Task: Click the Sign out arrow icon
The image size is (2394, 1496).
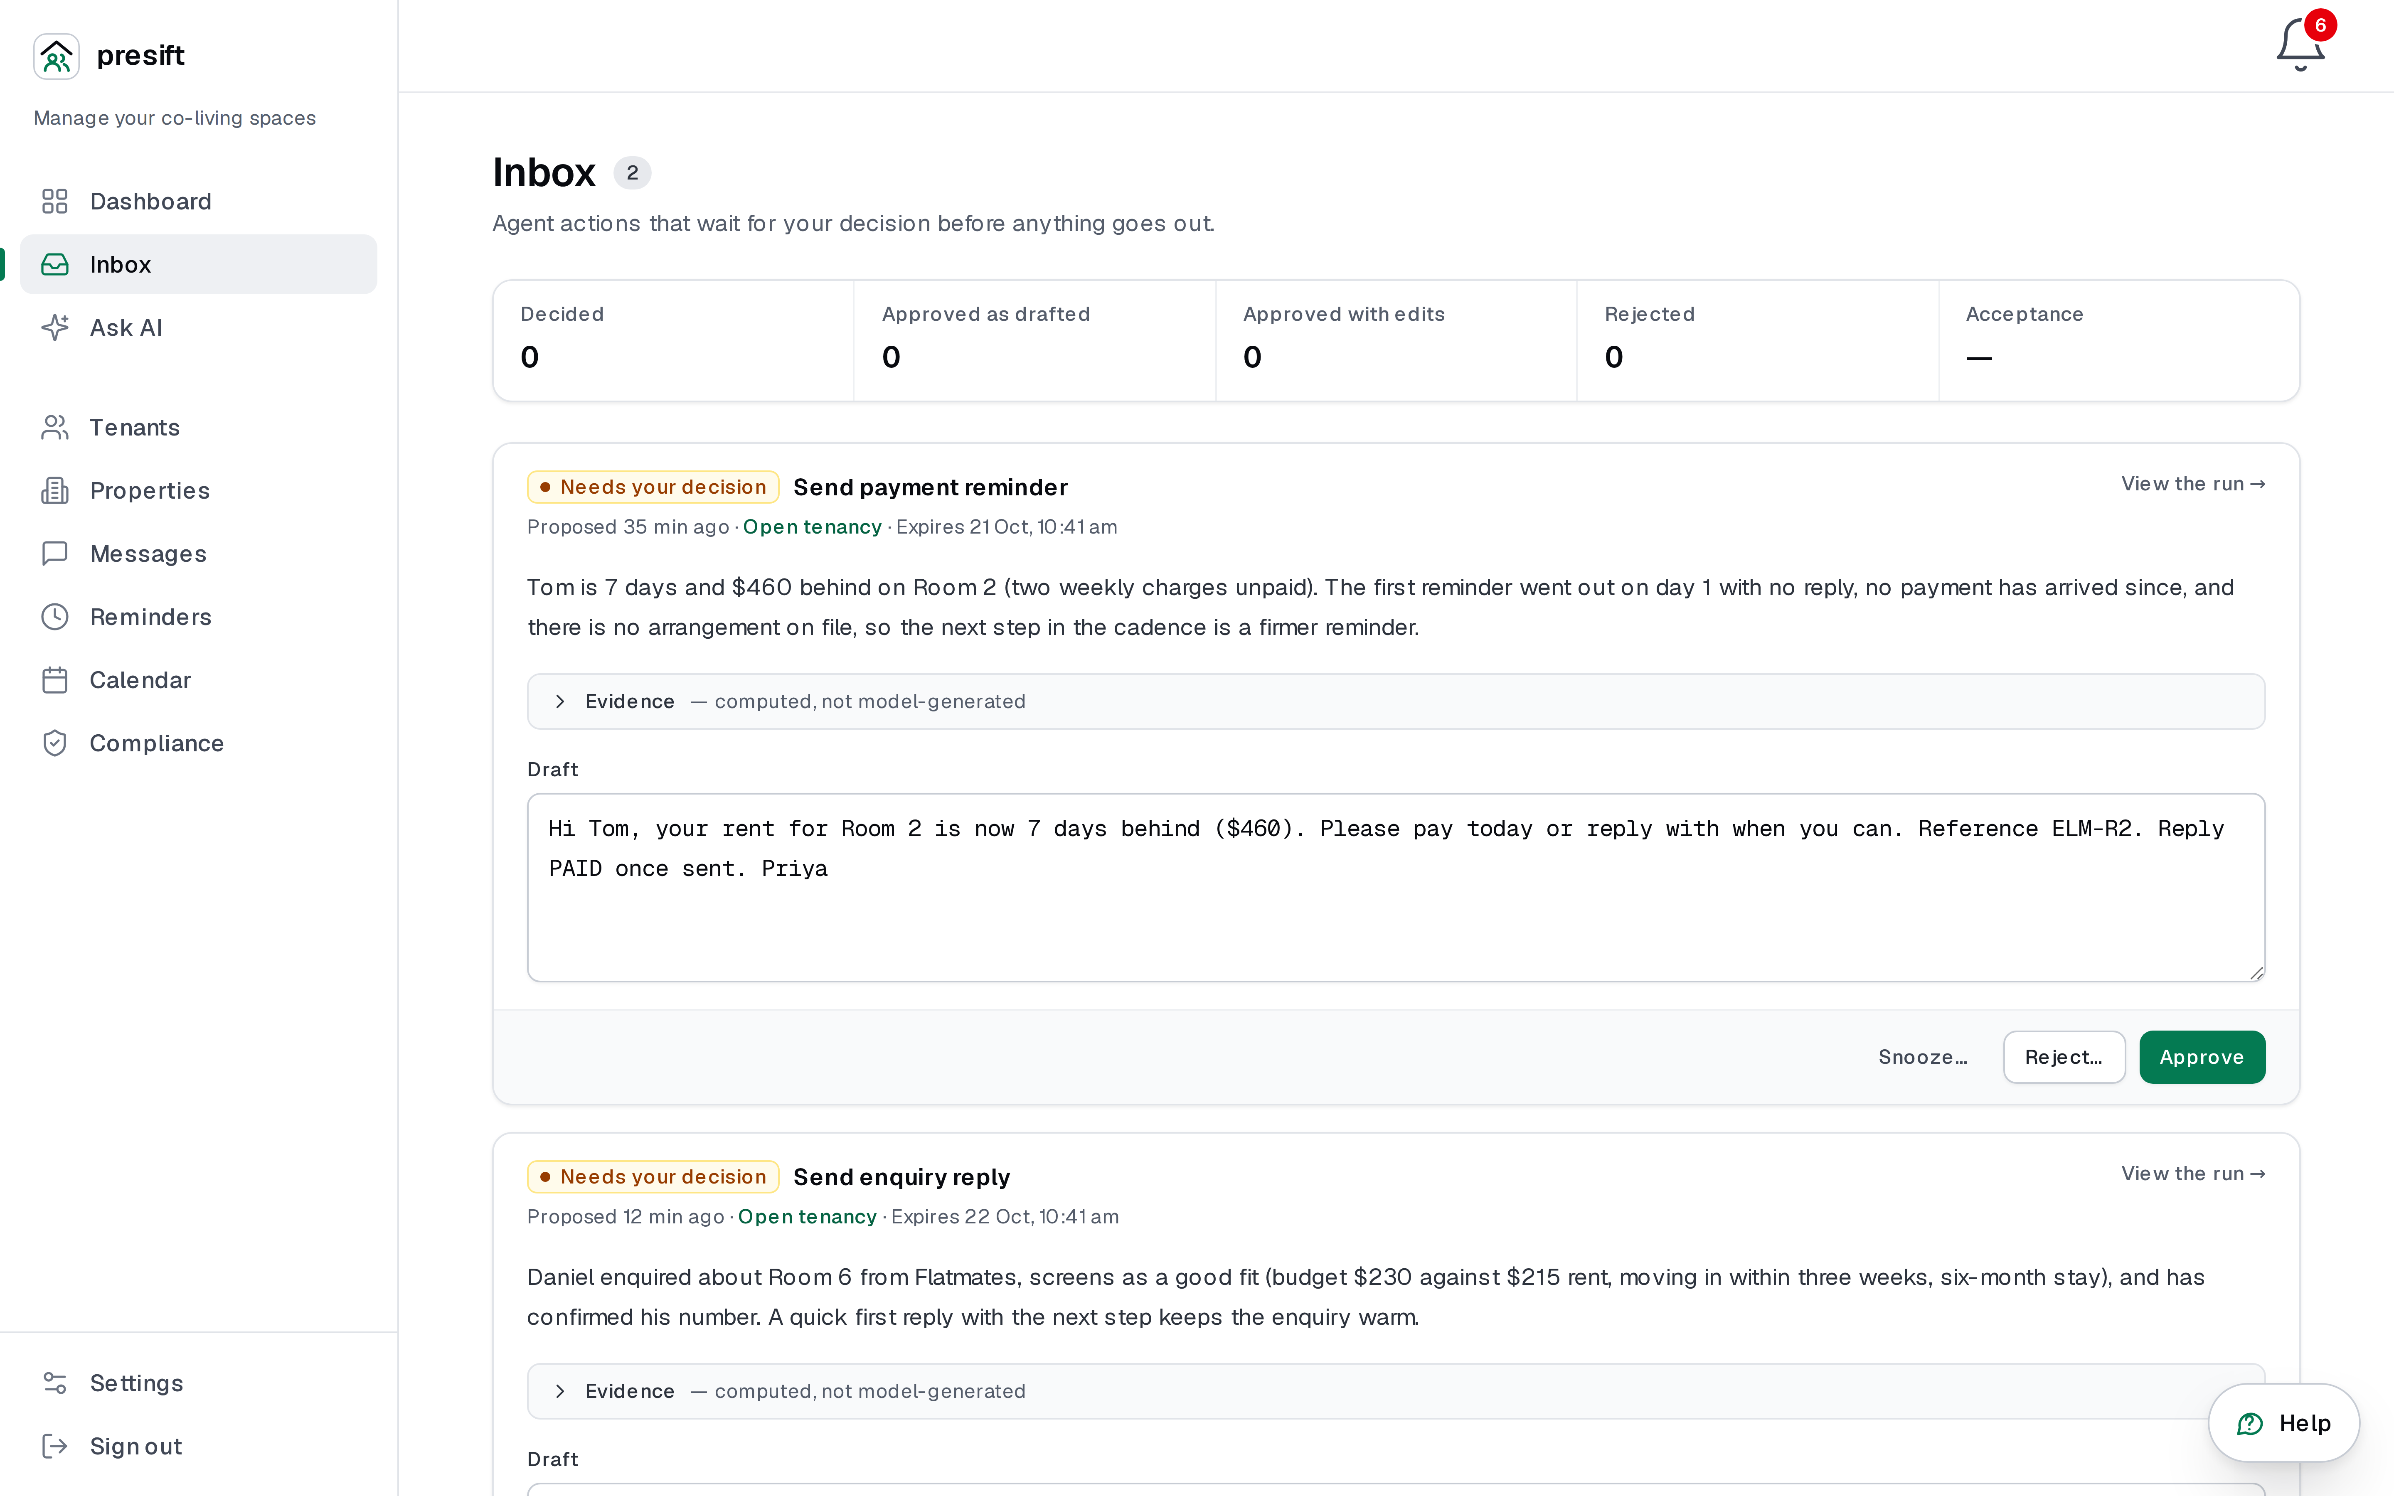Action: pos(54,1447)
